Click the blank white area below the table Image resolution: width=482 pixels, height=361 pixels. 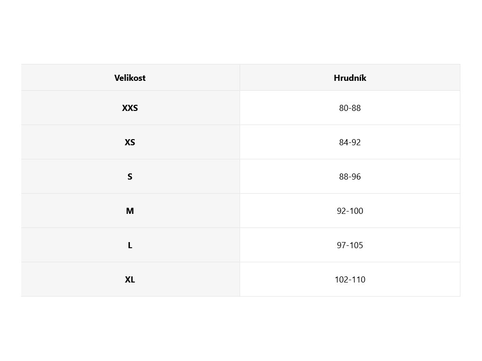click(x=241, y=329)
